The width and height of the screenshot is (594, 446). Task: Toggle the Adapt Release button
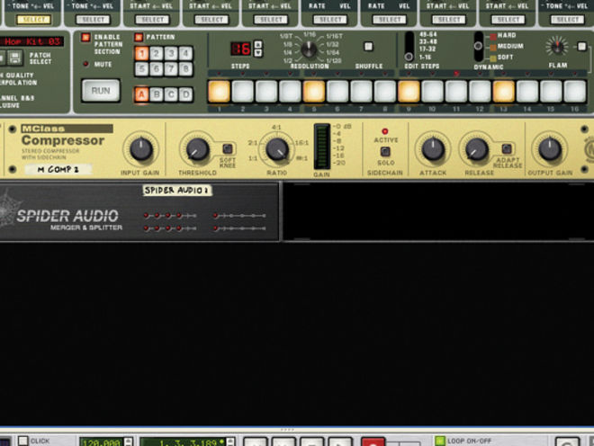507,148
